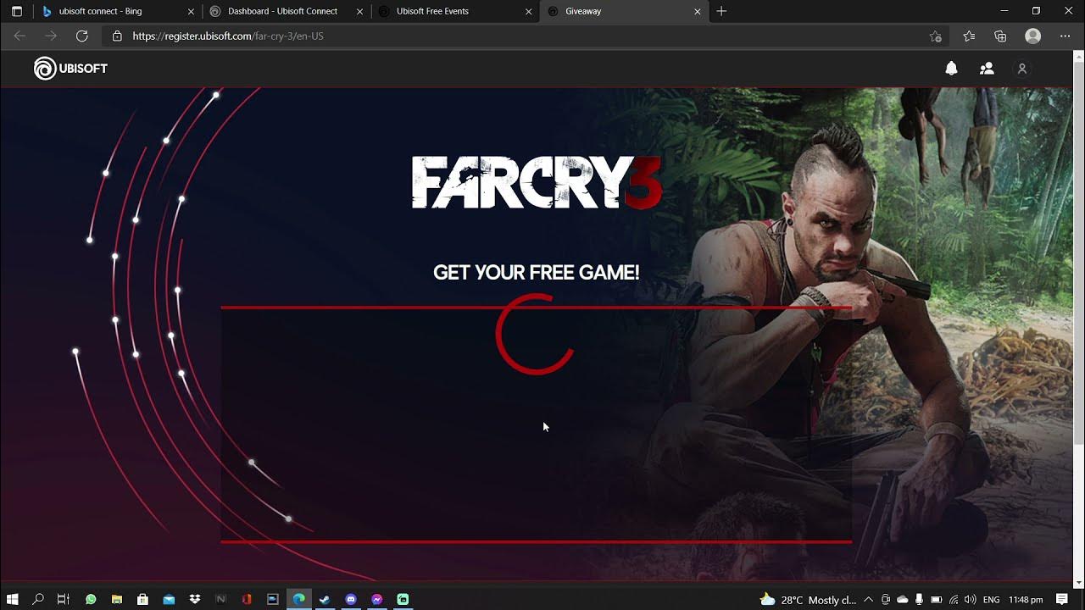Open Dropbox from taskbar

coord(195,599)
